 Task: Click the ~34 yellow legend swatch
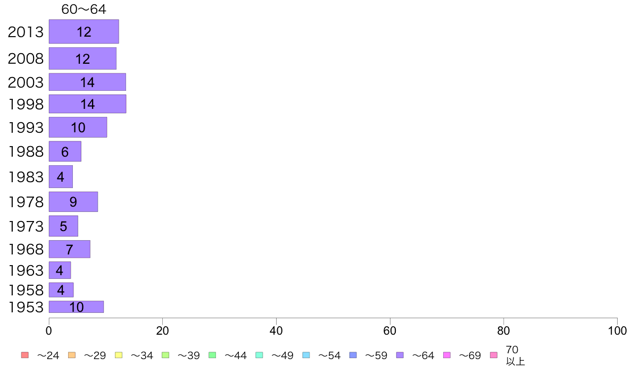click(x=119, y=355)
